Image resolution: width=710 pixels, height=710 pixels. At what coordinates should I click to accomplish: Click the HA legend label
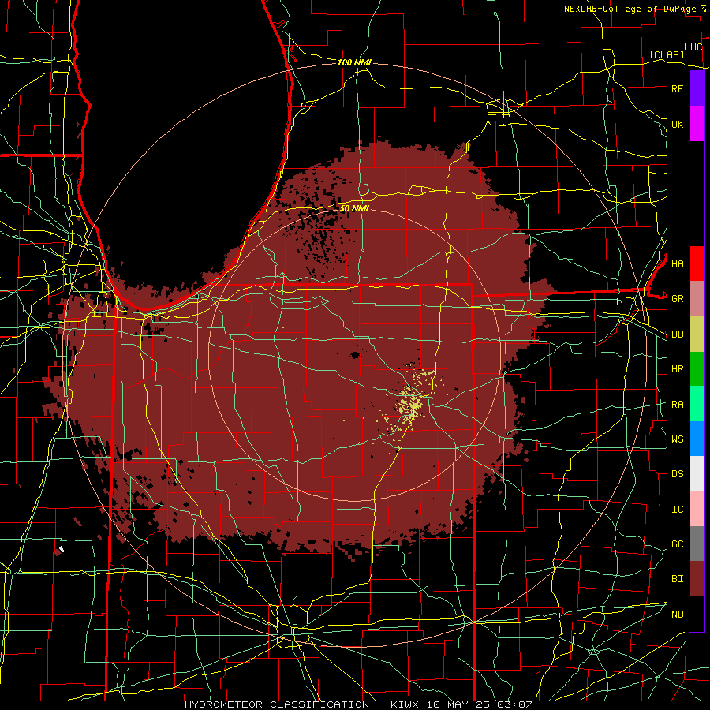tap(677, 263)
